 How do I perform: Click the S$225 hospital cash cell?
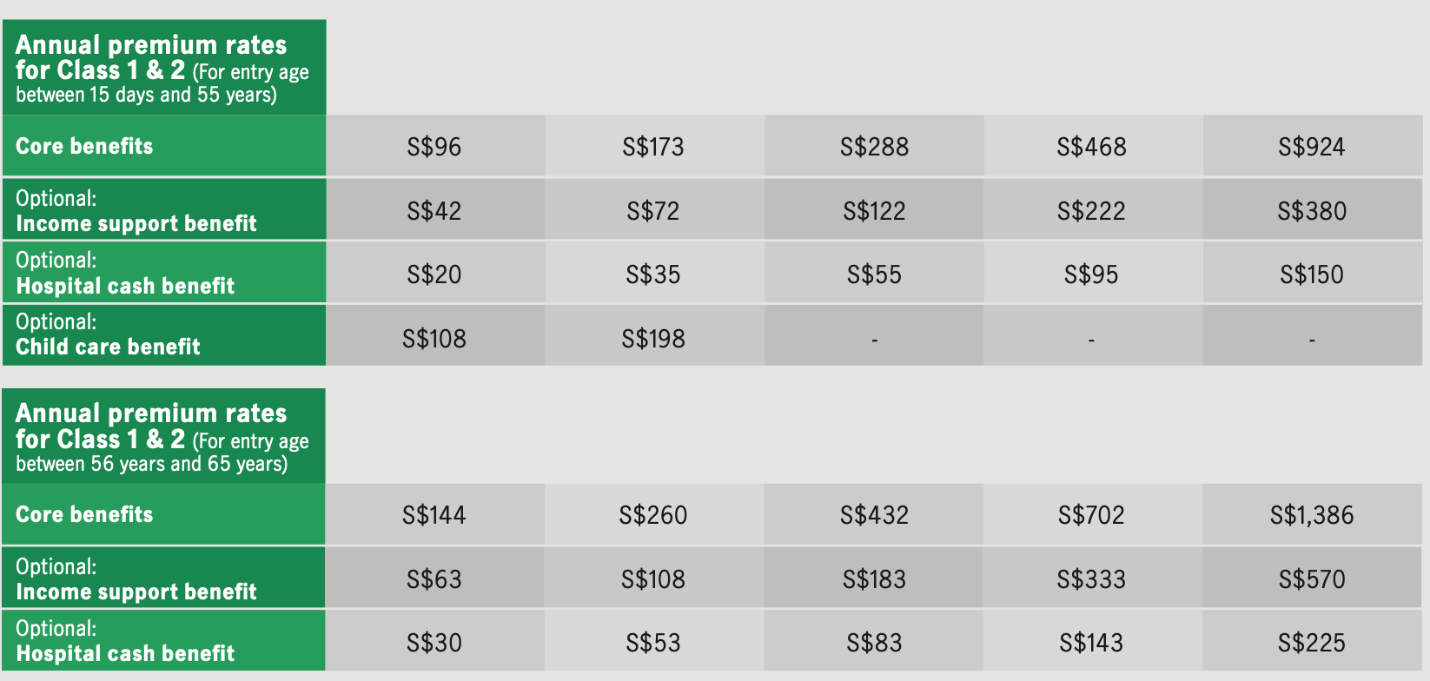coord(1311,643)
